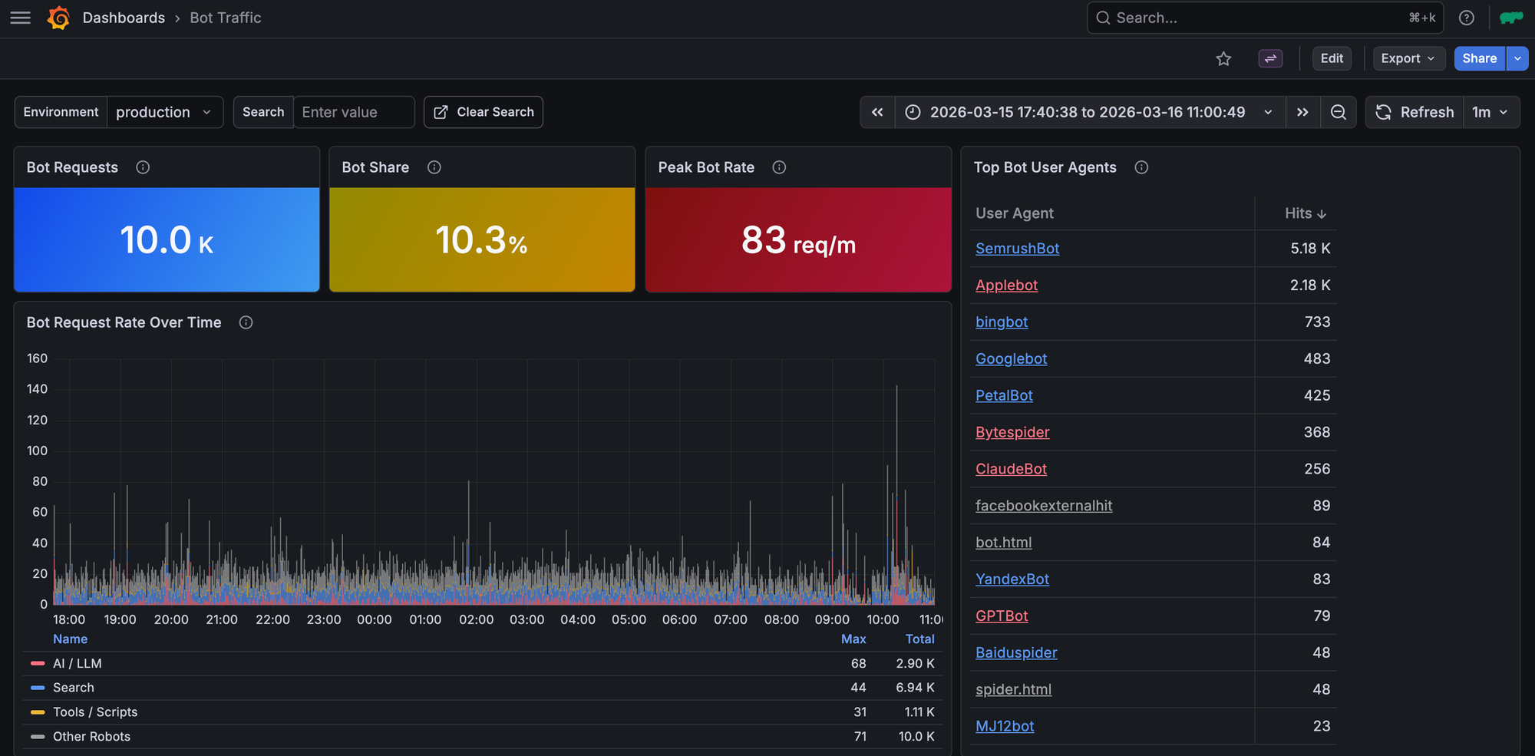Click the zoom out time range icon

point(1338,112)
